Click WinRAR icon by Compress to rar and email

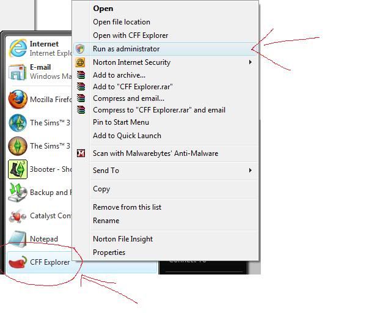(81, 110)
